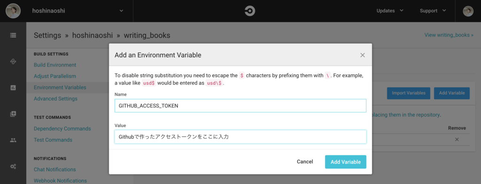Click the Import Variables button
The height and width of the screenshot is (184, 481).
coord(409,93)
